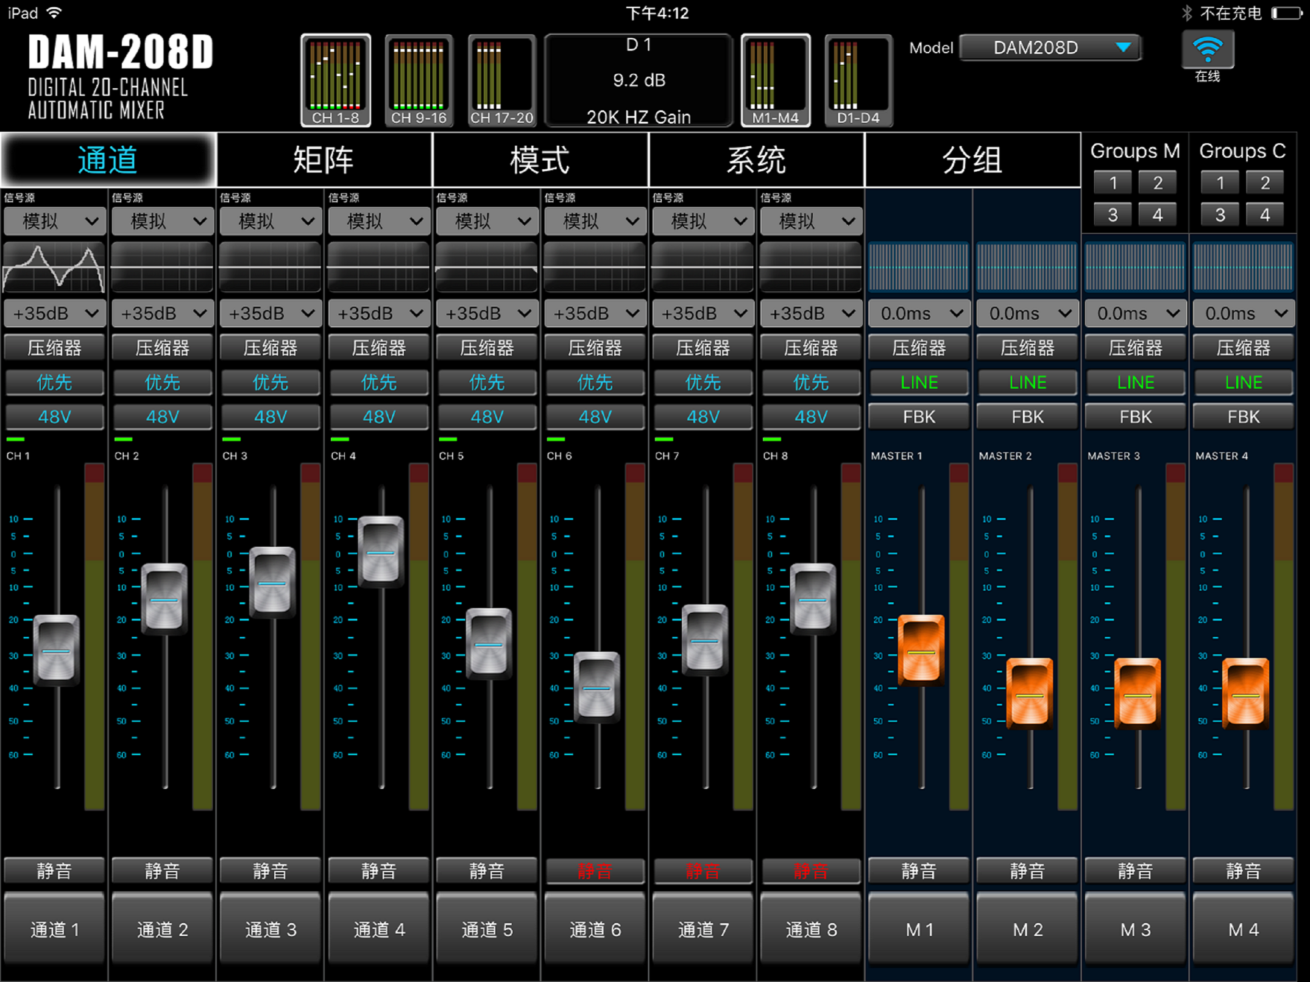
Task: Open Master 1 delay 0.0ms dropdown
Action: click(x=919, y=313)
